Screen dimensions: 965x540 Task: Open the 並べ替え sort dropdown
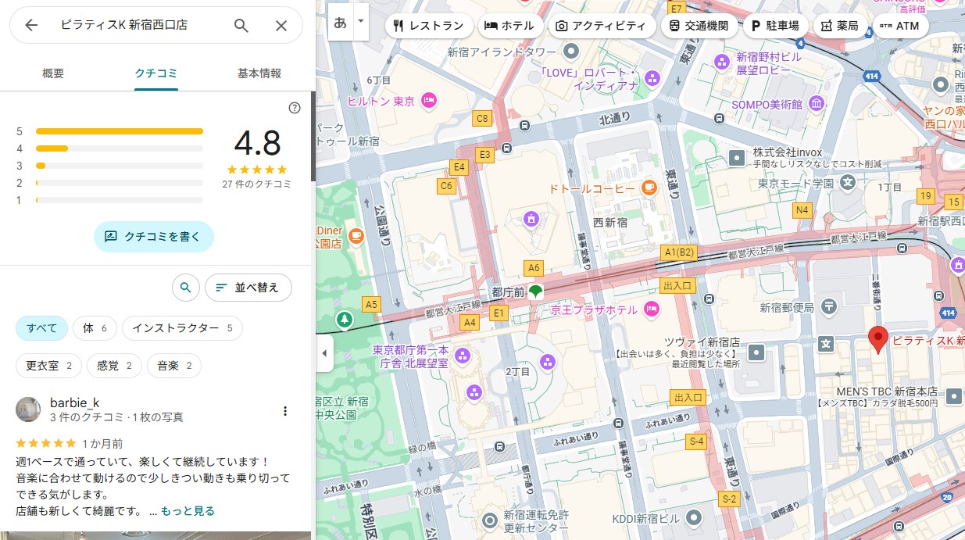248,288
